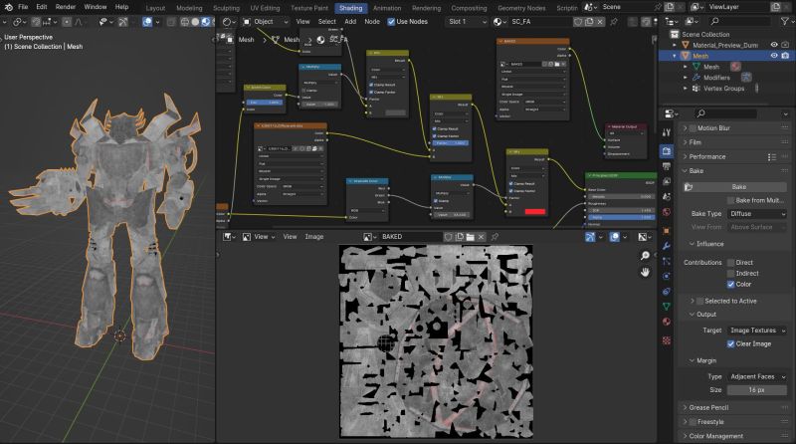Screen dimensions: 796x444
Task: Open the Modifiers wrench properties tab
Action: [x=667, y=246]
